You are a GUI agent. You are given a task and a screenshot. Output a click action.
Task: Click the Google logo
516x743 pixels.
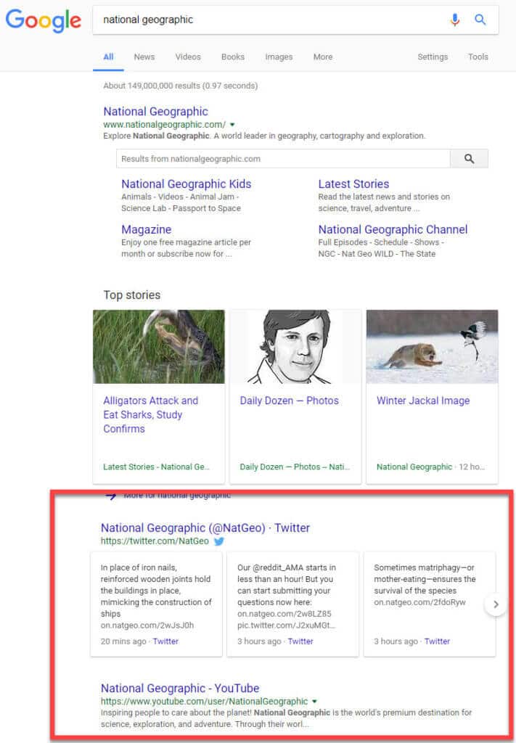click(x=43, y=20)
